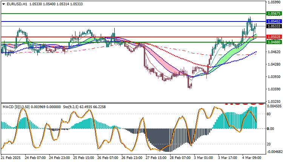Click the 24 Feb 07:00 time label

[x=35, y=158]
